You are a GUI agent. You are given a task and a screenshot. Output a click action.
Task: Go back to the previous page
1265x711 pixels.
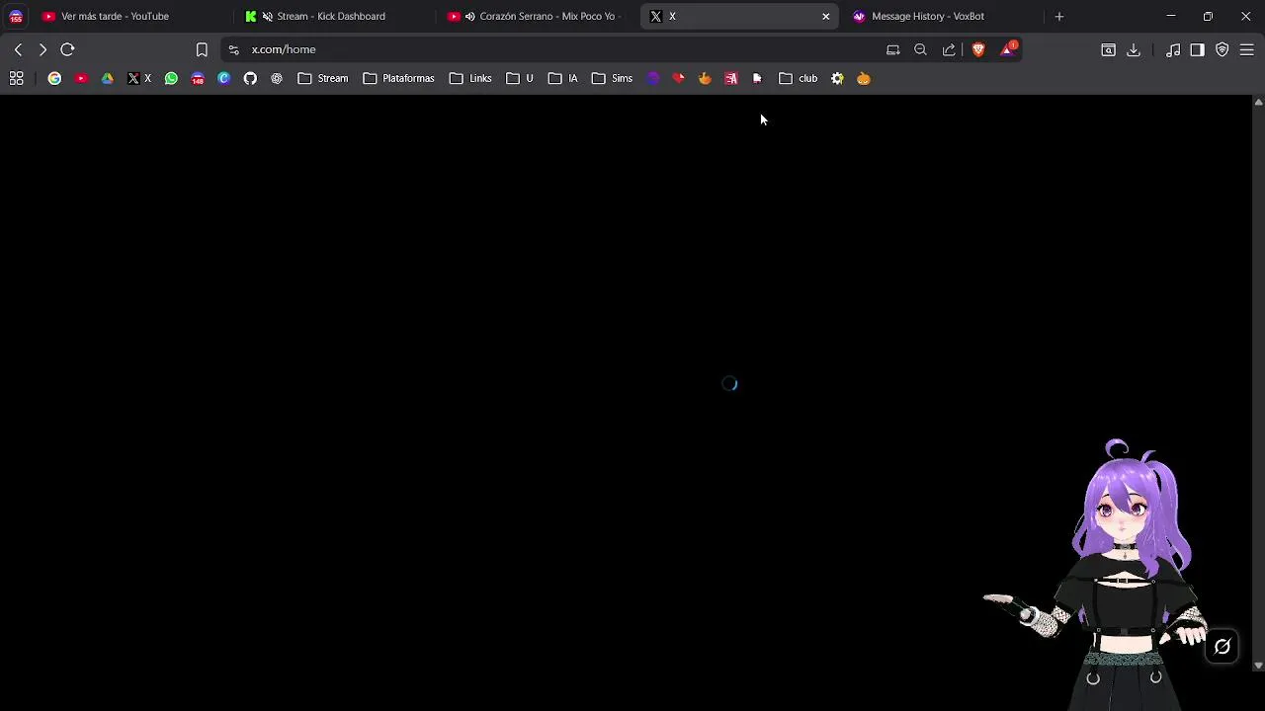[18, 49]
